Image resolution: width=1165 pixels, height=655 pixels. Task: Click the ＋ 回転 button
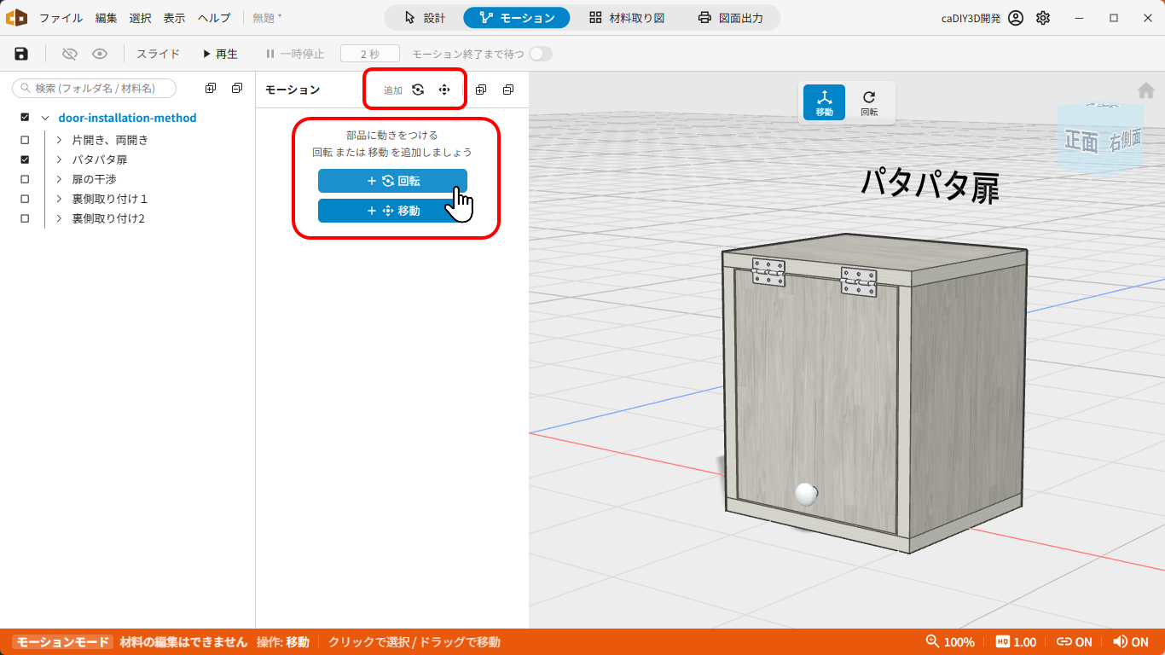tap(392, 181)
